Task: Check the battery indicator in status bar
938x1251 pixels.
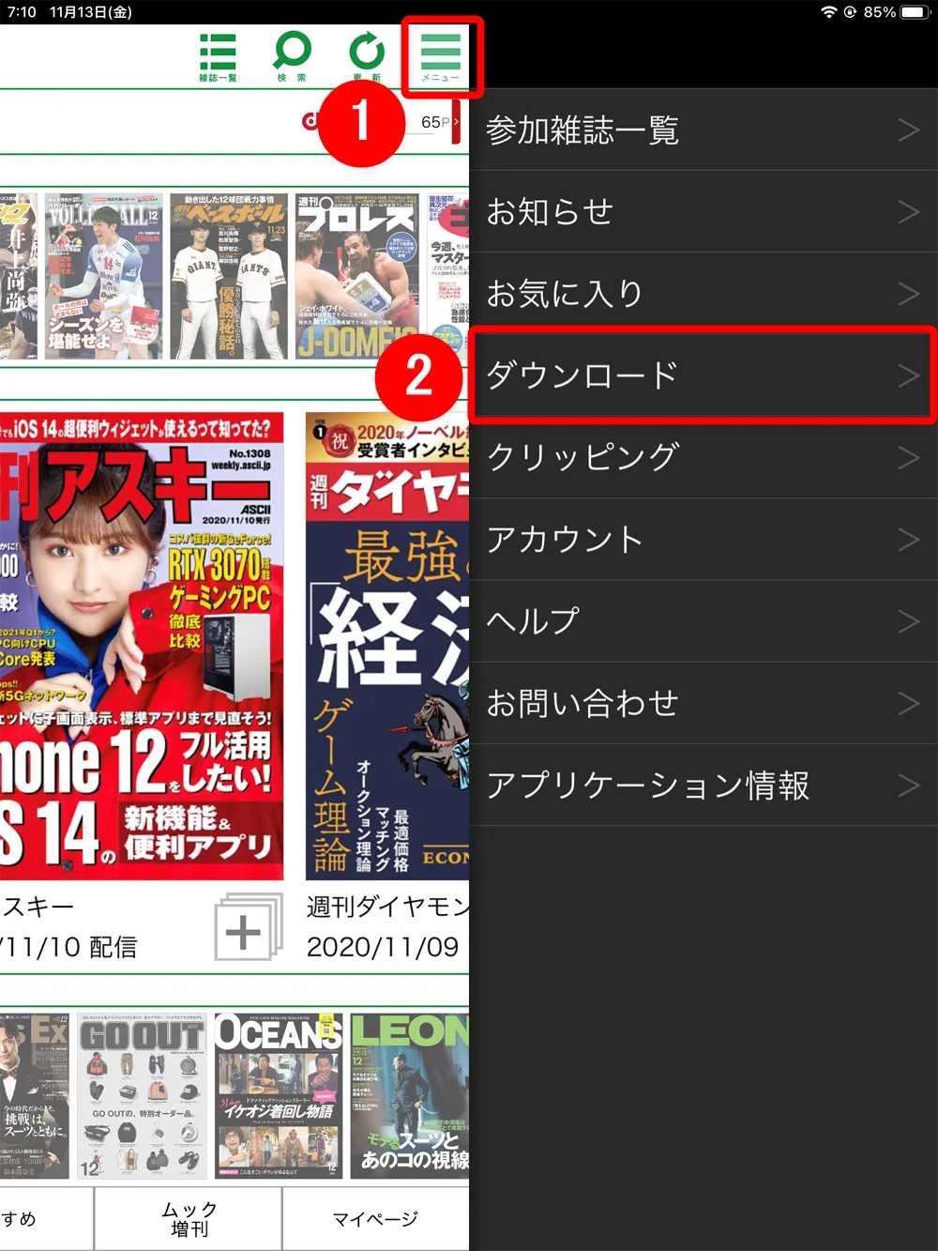Action: pos(913,12)
